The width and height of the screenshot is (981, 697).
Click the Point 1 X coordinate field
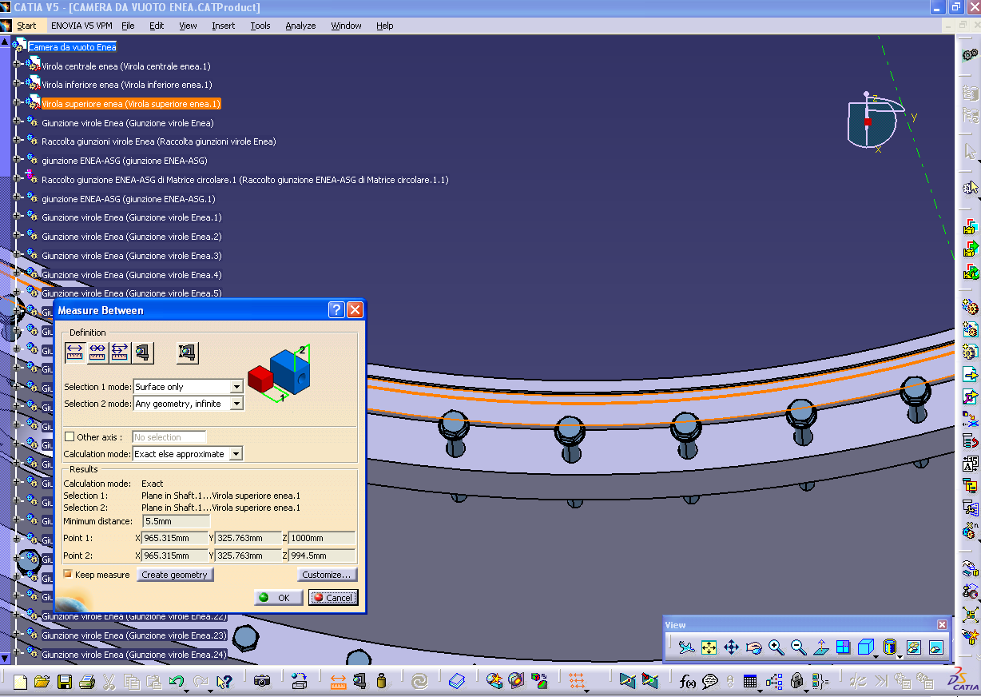[175, 539]
